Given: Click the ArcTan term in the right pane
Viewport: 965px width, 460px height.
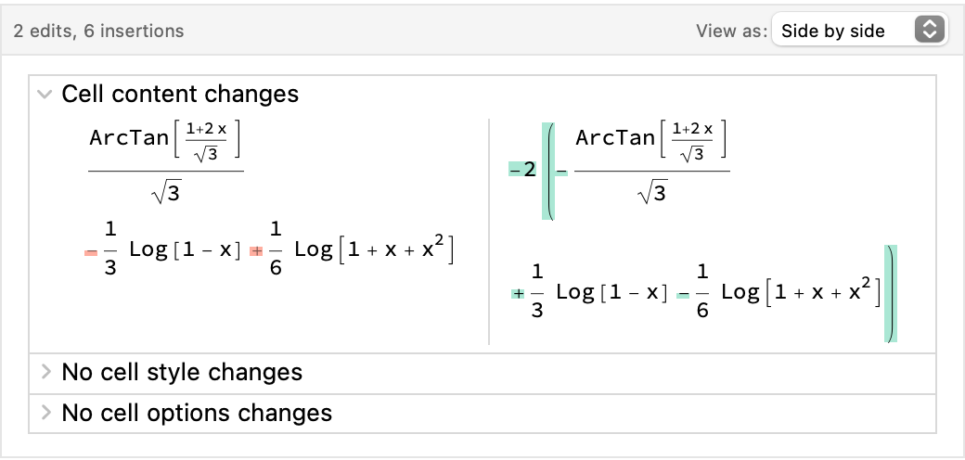Looking at the screenshot, I should (651, 140).
